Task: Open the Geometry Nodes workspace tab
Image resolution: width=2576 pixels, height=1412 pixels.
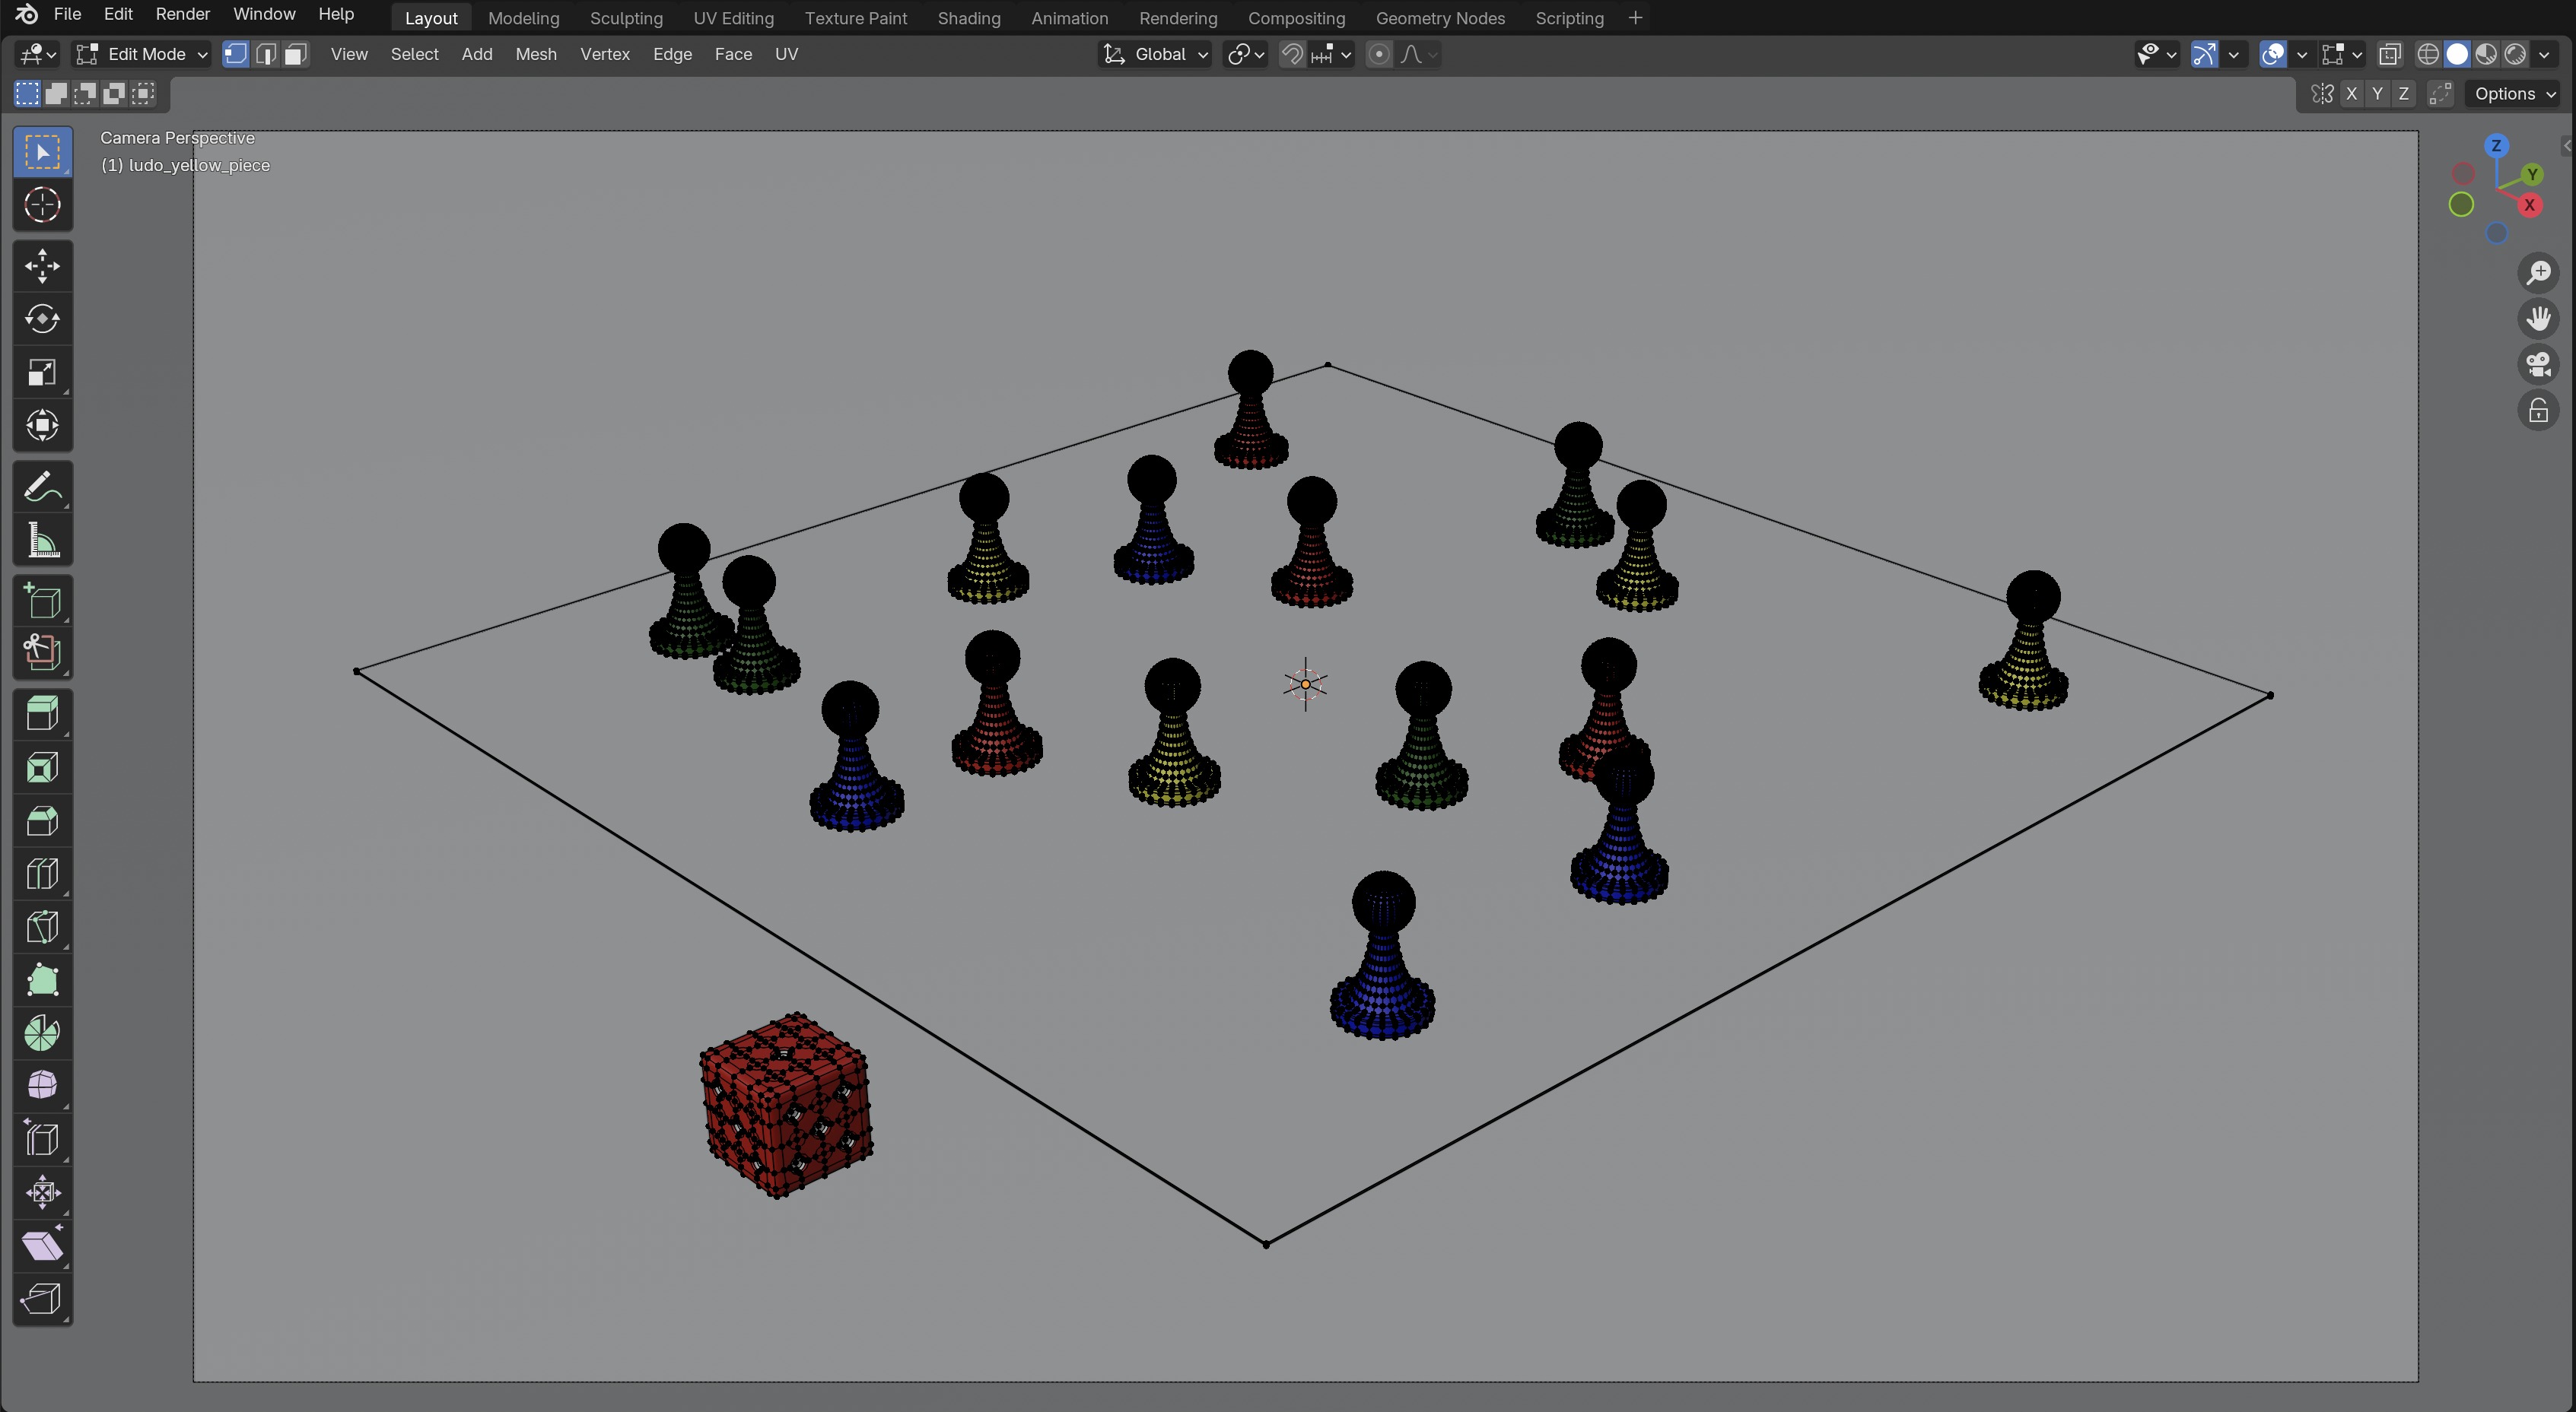Action: click(x=1440, y=18)
